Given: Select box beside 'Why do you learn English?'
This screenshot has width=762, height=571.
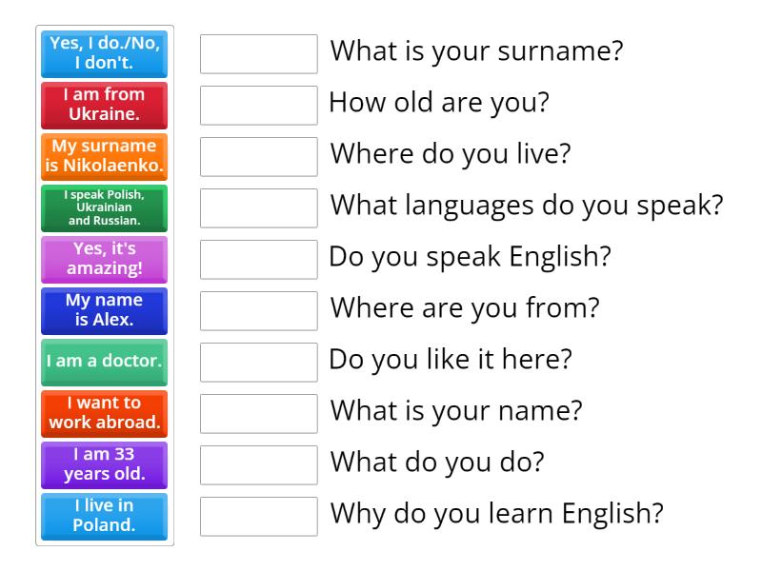Looking at the screenshot, I should pos(259,517).
